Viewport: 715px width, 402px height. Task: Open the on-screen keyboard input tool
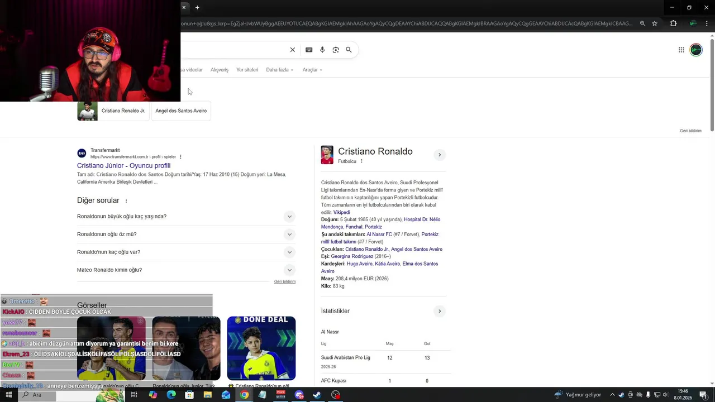(x=309, y=50)
